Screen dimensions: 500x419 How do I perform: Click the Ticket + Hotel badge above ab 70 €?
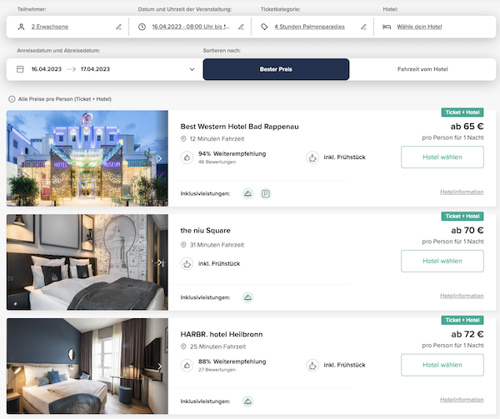click(x=462, y=216)
